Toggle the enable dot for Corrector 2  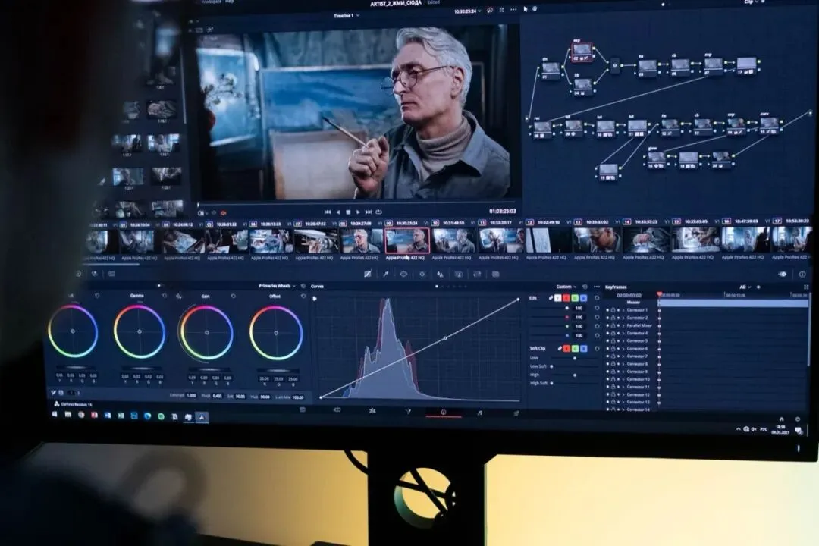coord(607,318)
